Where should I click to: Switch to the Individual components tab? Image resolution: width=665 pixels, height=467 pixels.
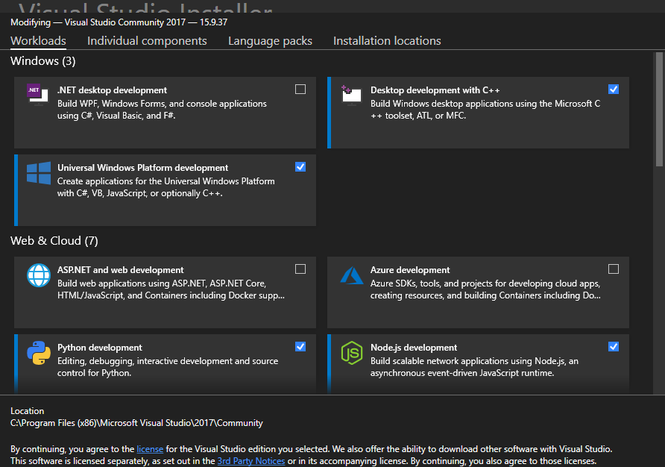147,41
